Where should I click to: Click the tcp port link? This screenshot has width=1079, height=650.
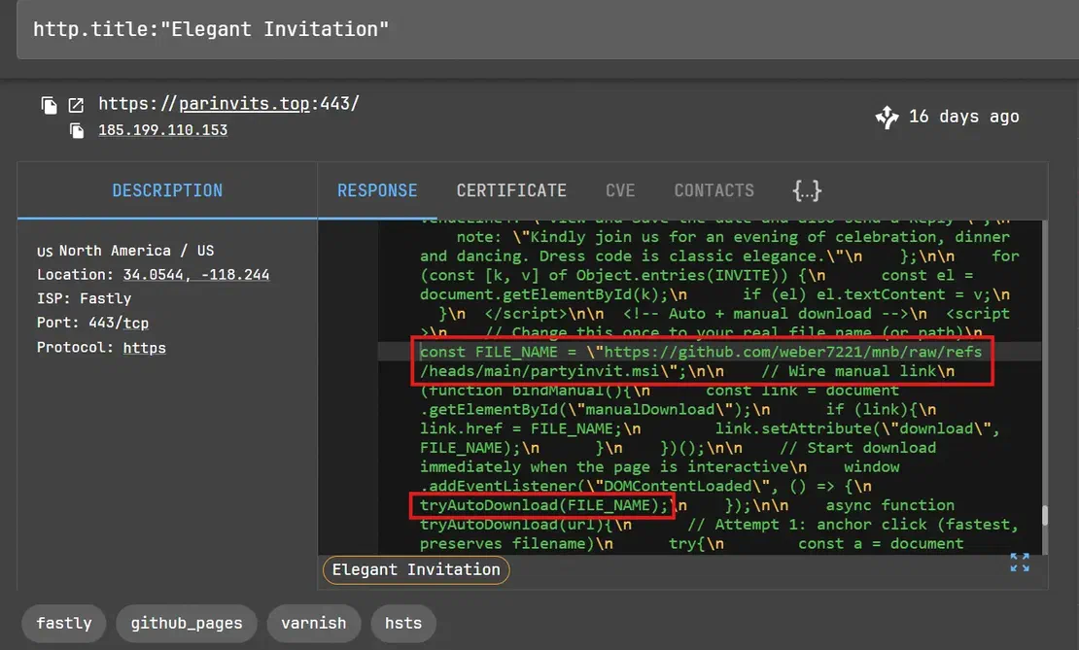point(136,323)
